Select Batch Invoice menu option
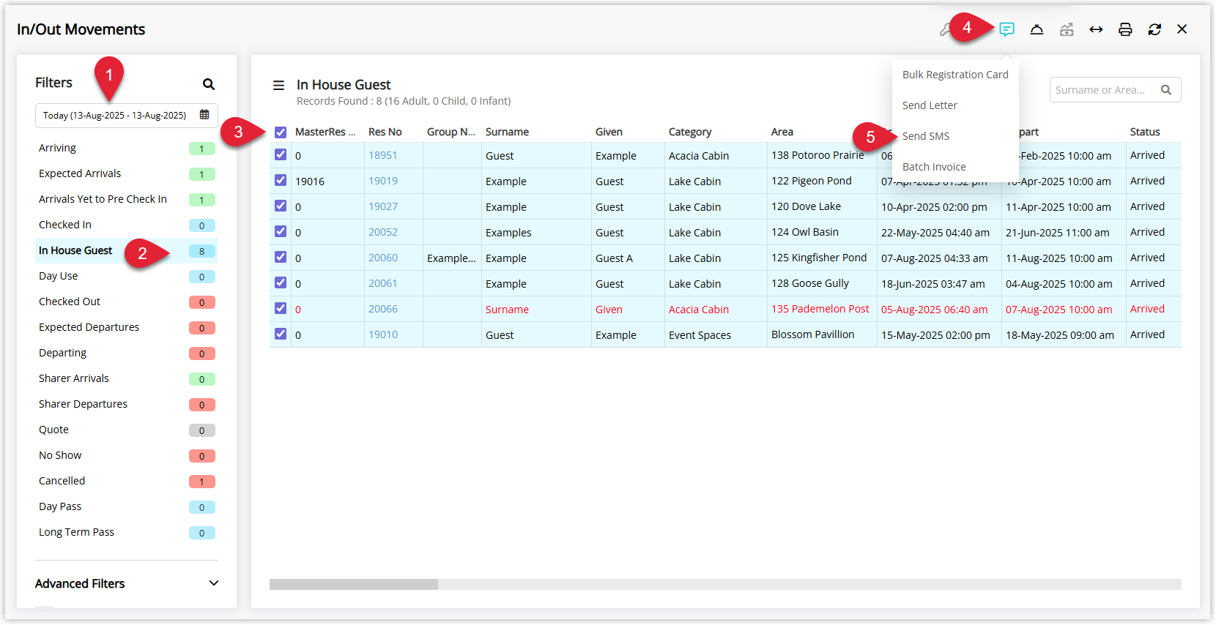 [x=934, y=167]
